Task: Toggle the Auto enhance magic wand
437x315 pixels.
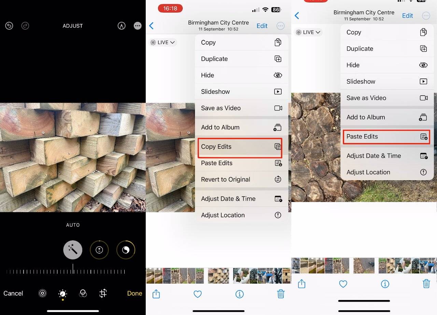Action: click(73, 250)
